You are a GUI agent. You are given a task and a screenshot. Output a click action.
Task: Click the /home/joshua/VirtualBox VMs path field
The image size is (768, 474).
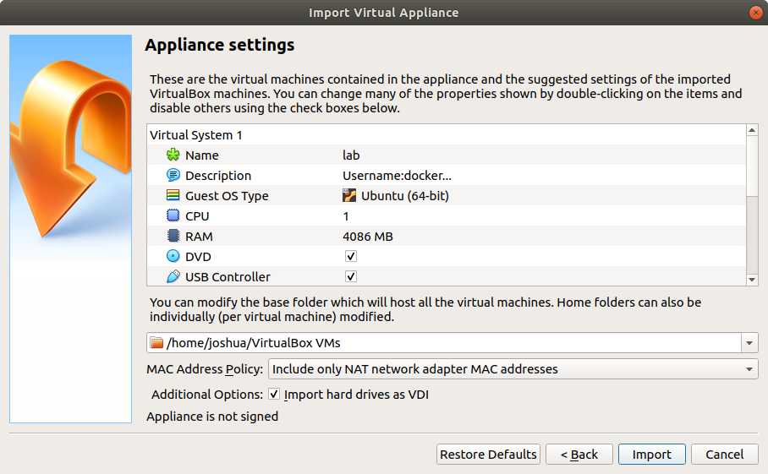(444, 343)
